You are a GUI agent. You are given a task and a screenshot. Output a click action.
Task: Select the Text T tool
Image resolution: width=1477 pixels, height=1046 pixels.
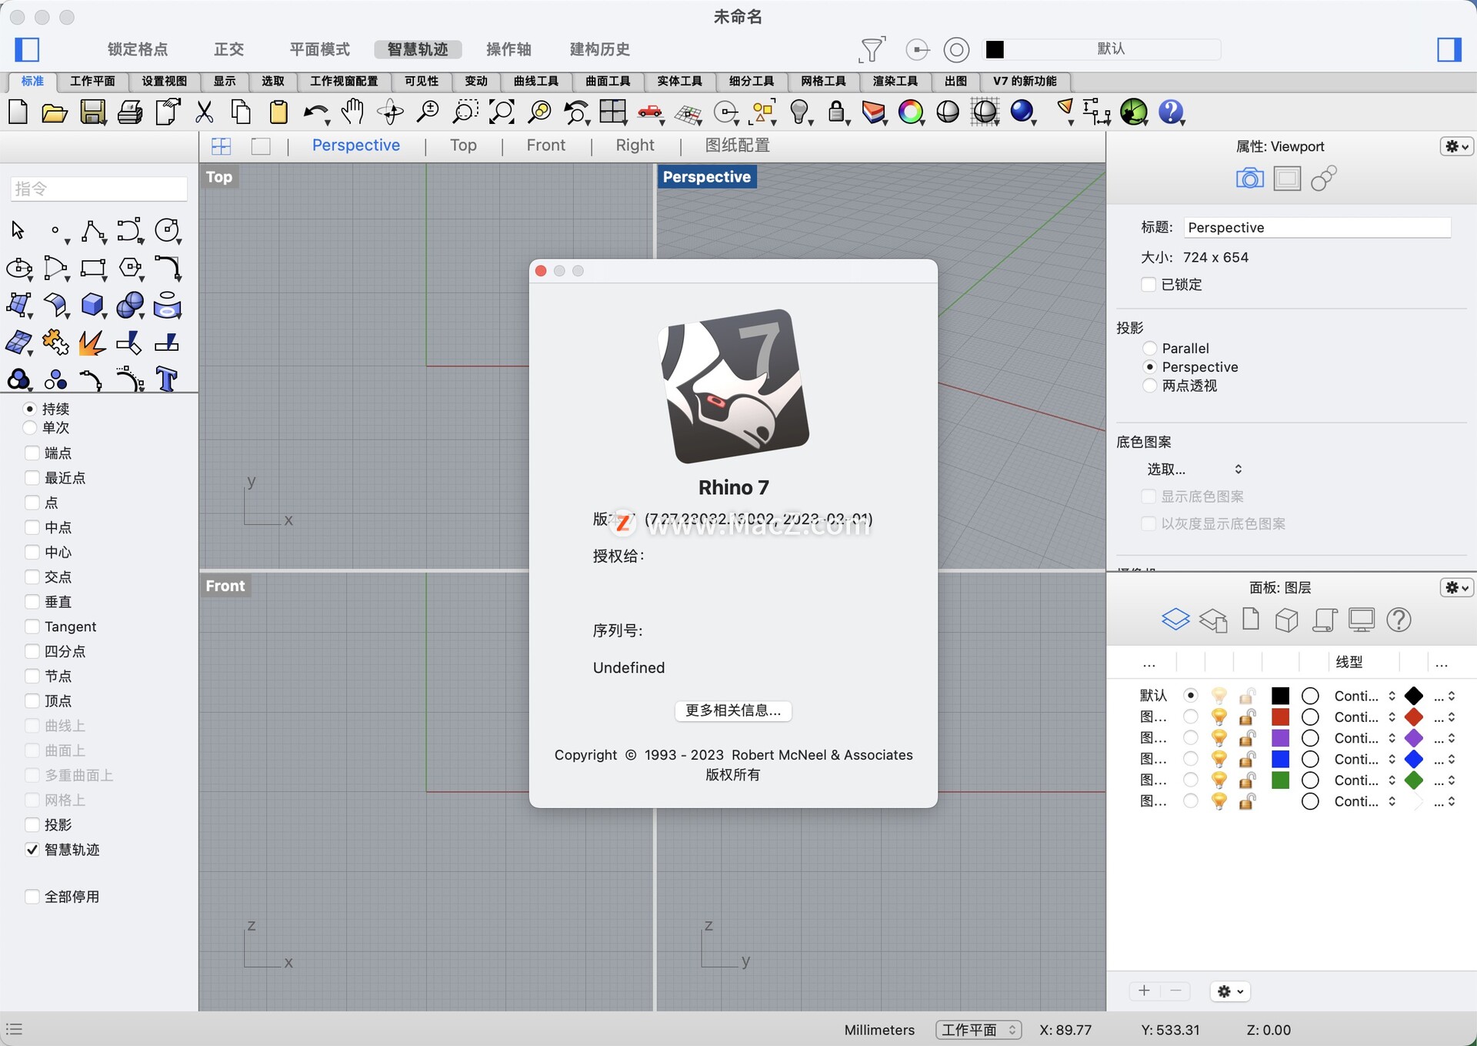[167, 379]
